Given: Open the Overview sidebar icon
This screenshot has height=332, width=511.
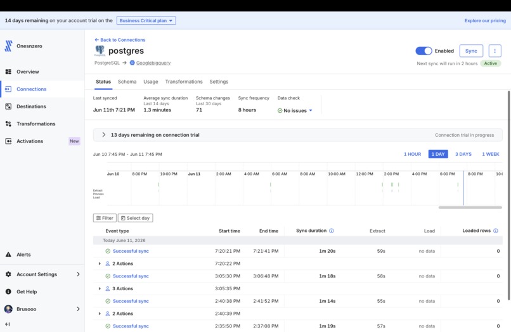Looking at the screenshot, I should tap(8, 72).
